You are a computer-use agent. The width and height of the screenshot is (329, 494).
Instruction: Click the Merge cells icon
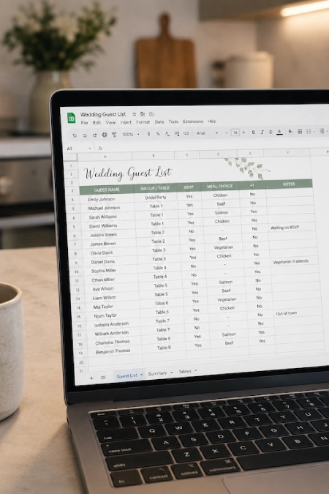309,131
